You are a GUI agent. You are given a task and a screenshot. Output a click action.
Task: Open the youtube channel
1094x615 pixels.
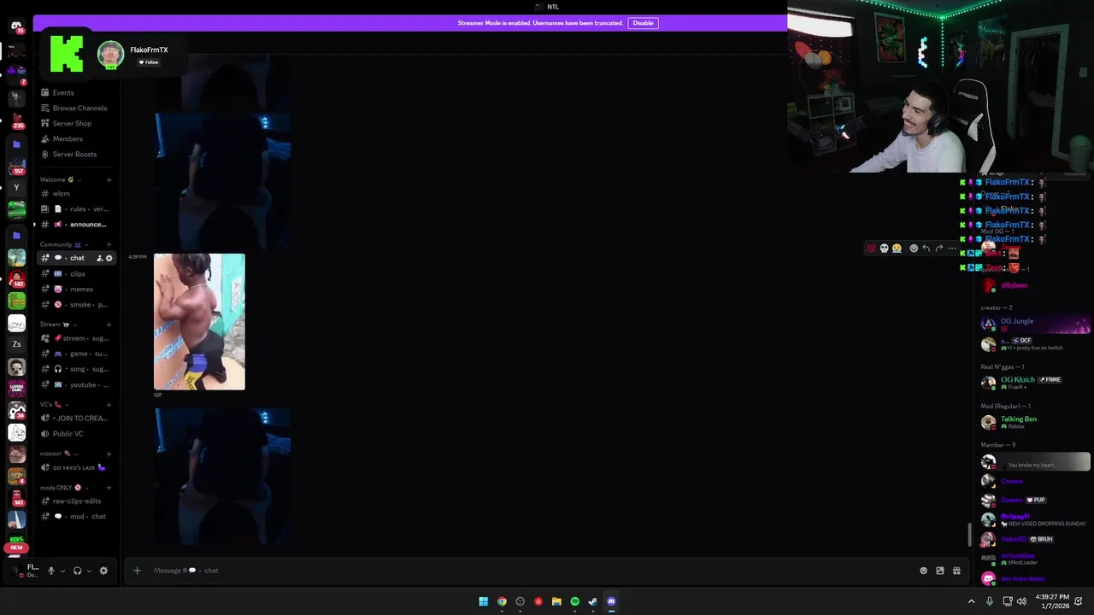pyautogui.click(x=77, y=384)
